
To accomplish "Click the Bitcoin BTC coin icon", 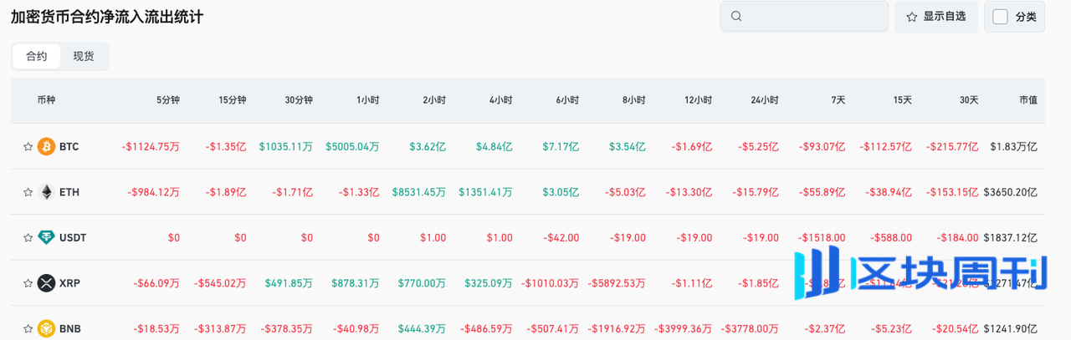I will tap(47, 146).
